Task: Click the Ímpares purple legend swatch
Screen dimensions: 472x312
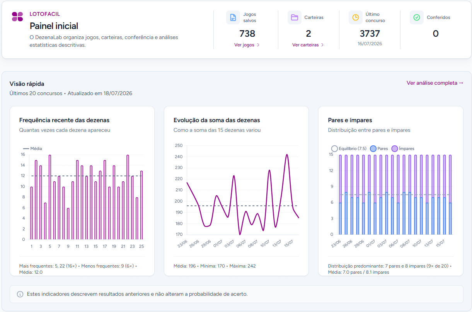Action: click(x=395, y=148)
